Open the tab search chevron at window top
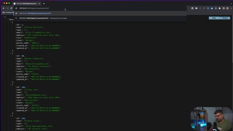This screenshot has height=131, width=233. (232, 4)
